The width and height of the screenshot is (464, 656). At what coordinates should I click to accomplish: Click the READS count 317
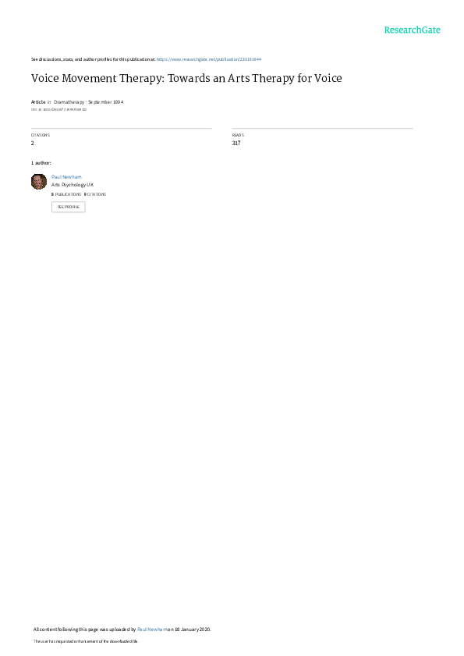[236, 143]
